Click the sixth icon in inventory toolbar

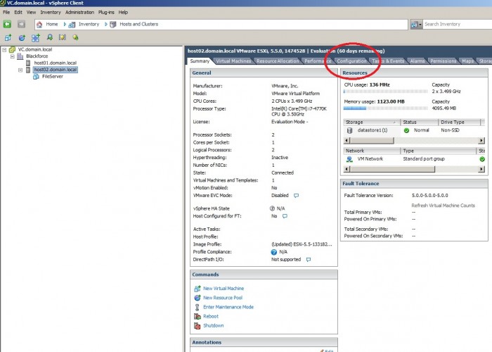pos(76,37)
